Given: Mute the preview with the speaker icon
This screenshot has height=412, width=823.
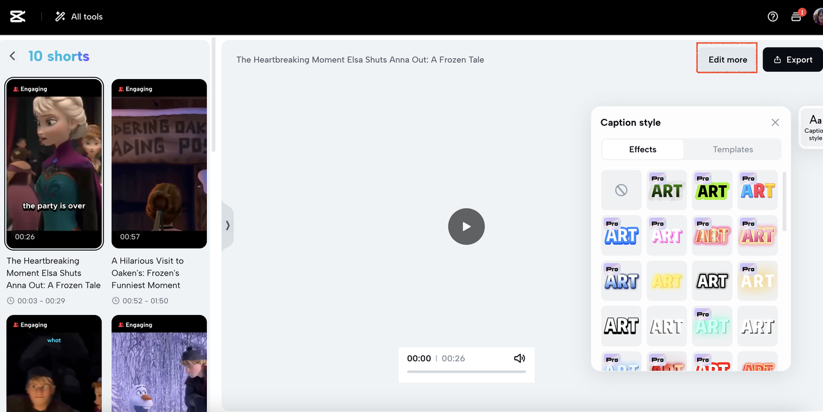Looking at the screenshot, I should click(520, 358).
